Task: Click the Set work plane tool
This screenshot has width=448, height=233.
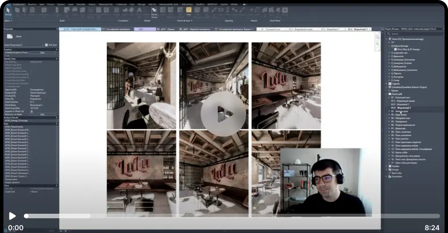Action: [265, 11]
